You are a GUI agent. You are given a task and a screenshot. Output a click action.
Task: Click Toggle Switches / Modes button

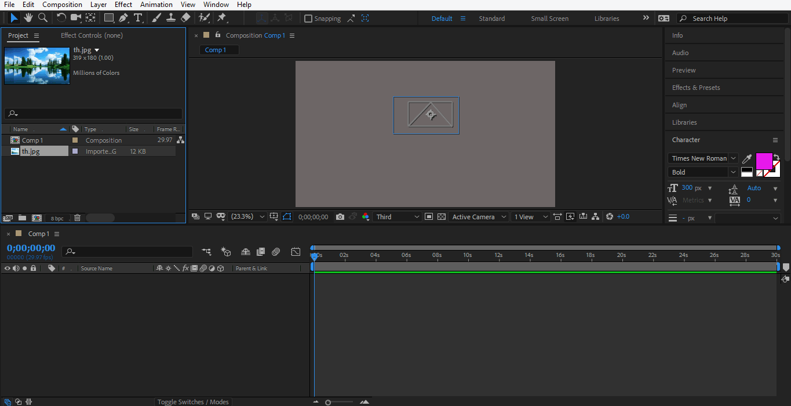(193, 402)
